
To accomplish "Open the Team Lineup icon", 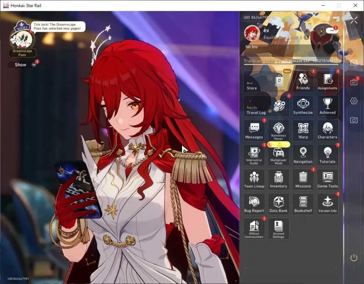I will [254, 180].
